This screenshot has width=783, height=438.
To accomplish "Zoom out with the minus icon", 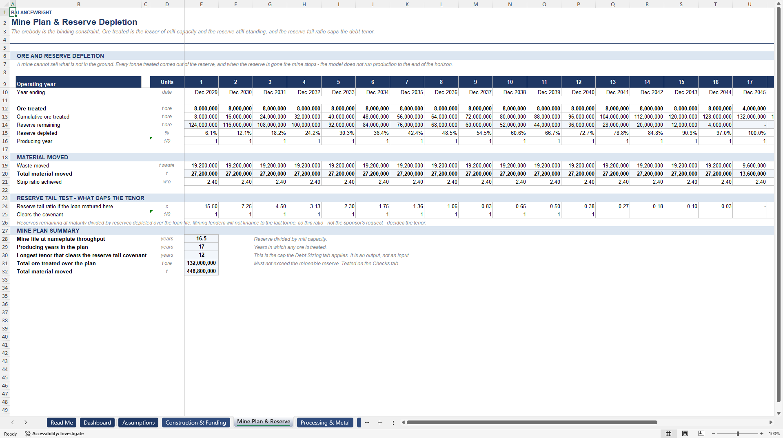I will click(x=714, y=434).
